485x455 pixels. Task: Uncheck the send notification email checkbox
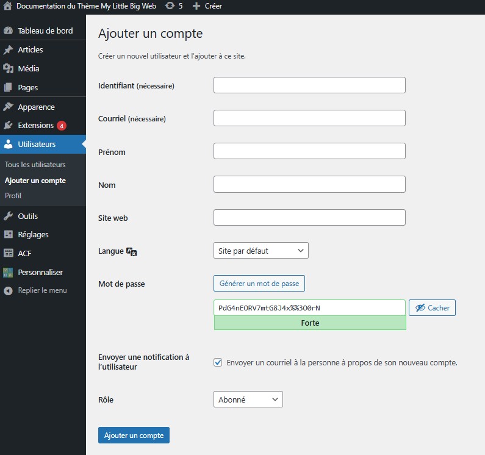click(218, 362)
